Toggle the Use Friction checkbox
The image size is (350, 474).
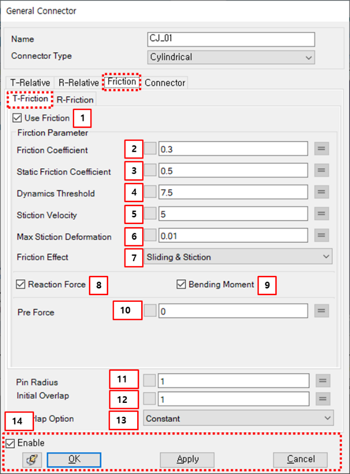(x=17, y=118)
